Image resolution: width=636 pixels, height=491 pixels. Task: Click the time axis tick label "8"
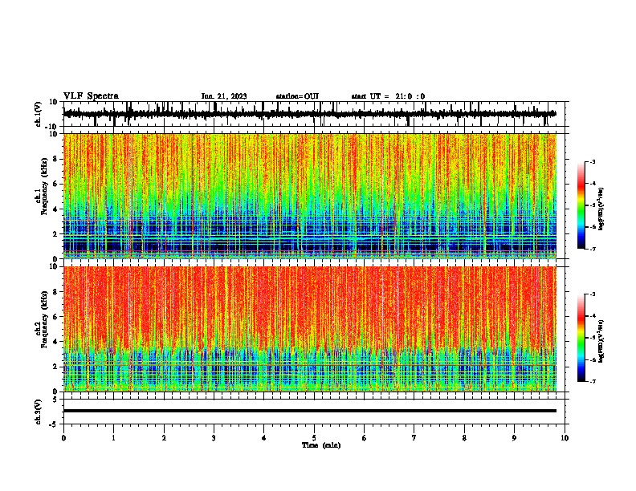pos(464,438)
